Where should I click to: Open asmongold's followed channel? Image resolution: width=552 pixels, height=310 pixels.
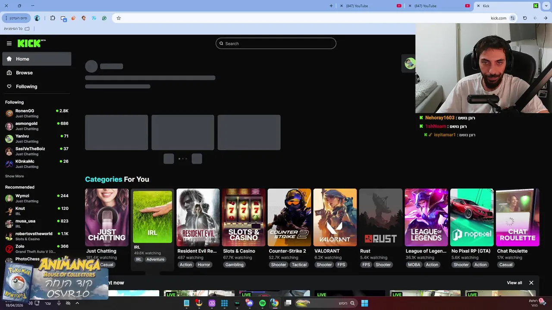(37, 126)
